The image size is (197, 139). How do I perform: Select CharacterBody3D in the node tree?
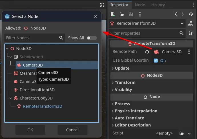(36, 98)
